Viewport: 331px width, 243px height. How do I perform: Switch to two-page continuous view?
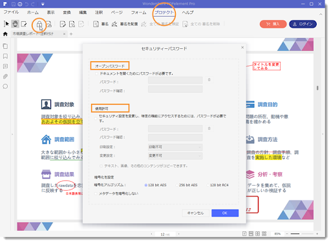click(x=264, y=234)
